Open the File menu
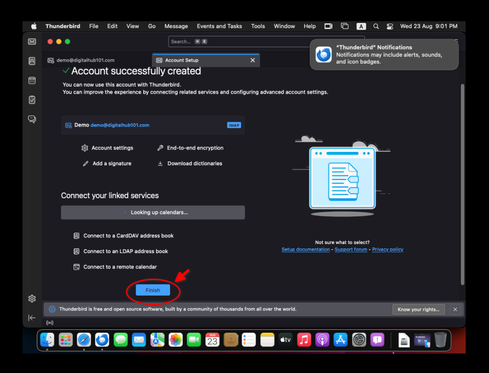Image resolution: width=489 pixels, height=373 pixels. coord(94,26)
